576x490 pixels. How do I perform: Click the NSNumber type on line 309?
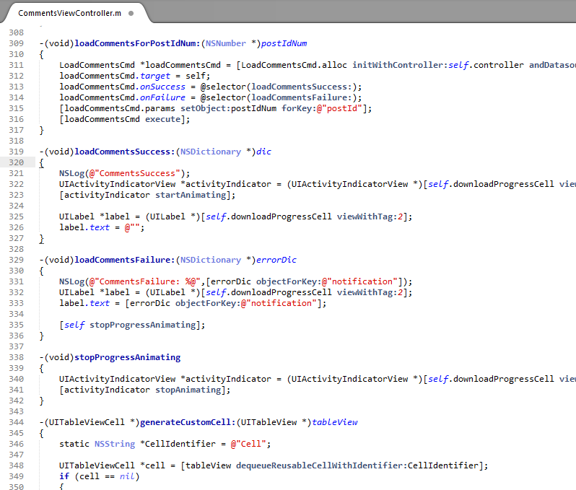225,43
